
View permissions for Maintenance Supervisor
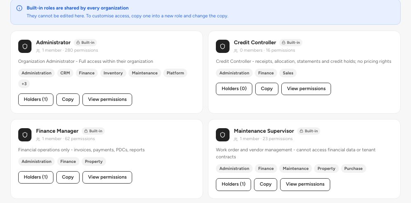305,184
